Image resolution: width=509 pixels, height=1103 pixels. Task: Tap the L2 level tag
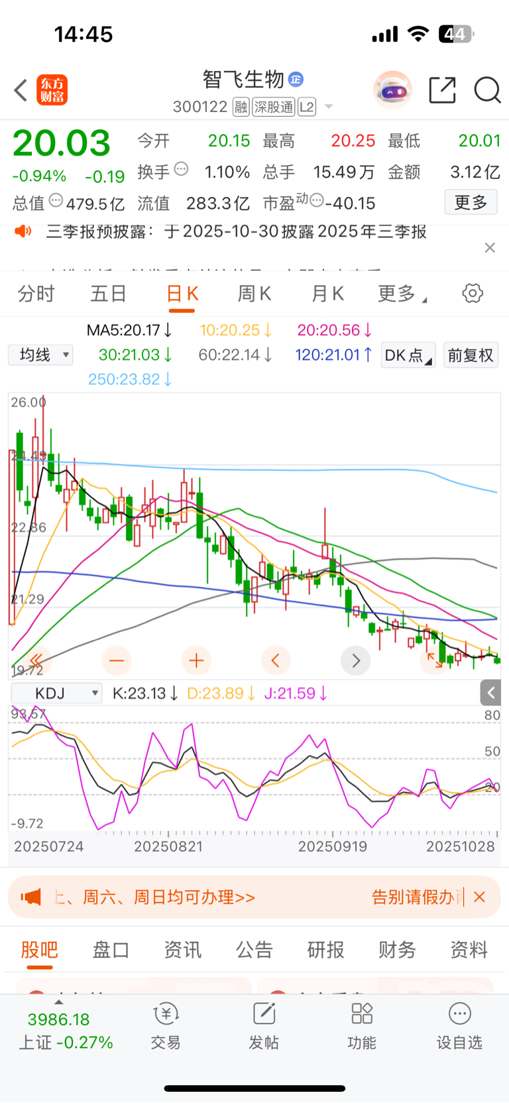306,107
